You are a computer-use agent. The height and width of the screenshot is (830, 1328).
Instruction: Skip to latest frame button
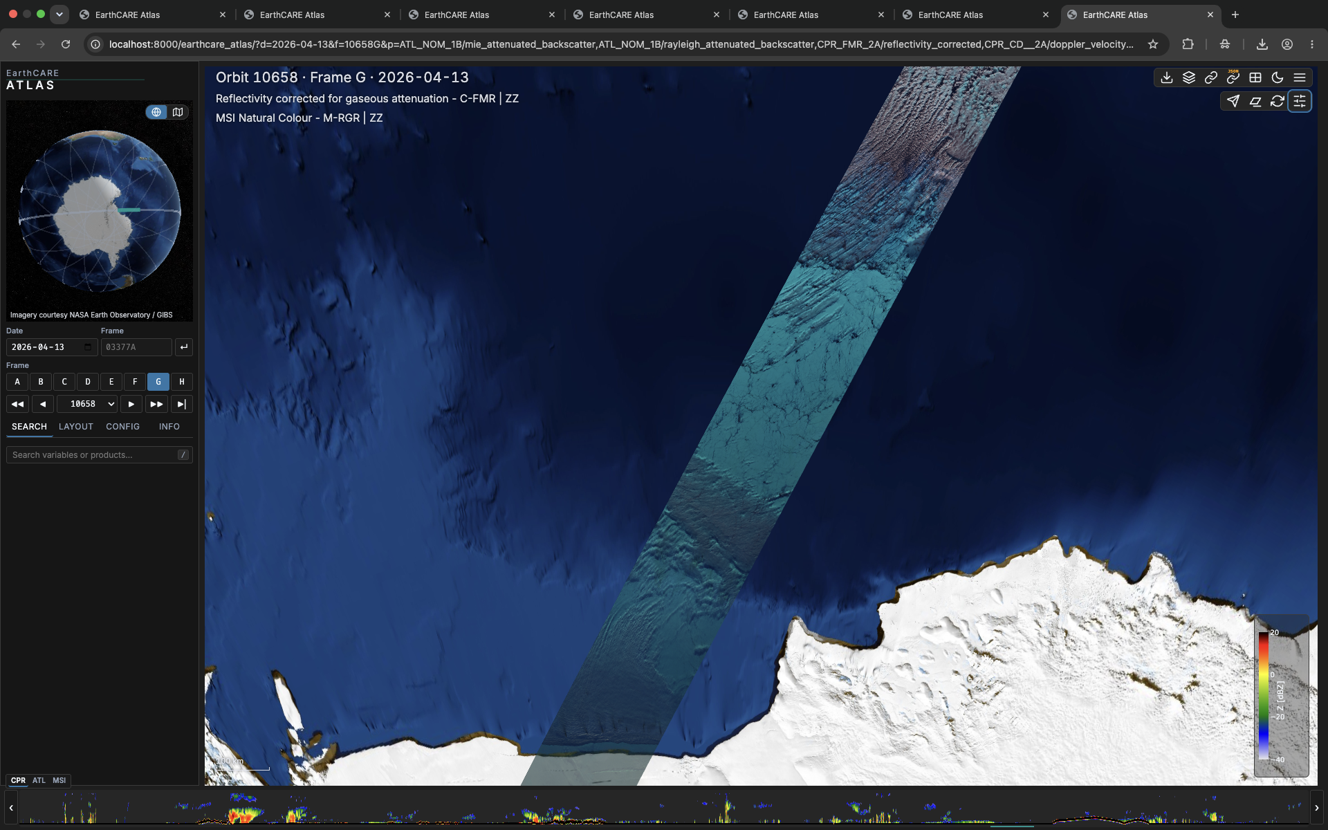coord(182,404)
